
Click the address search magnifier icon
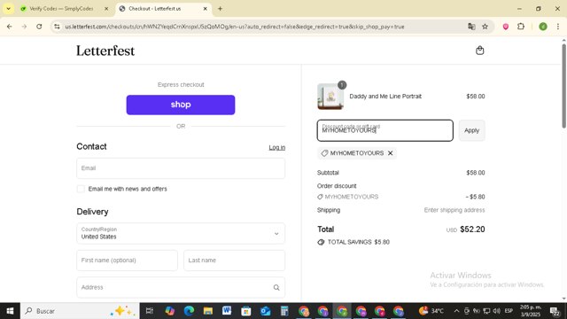tap(276, 287)
